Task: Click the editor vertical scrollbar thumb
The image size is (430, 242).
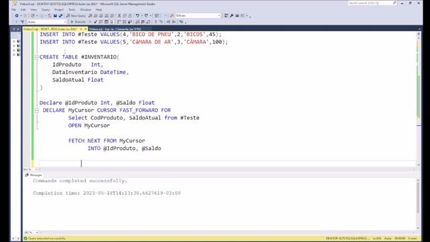Action: click(419, 96)
